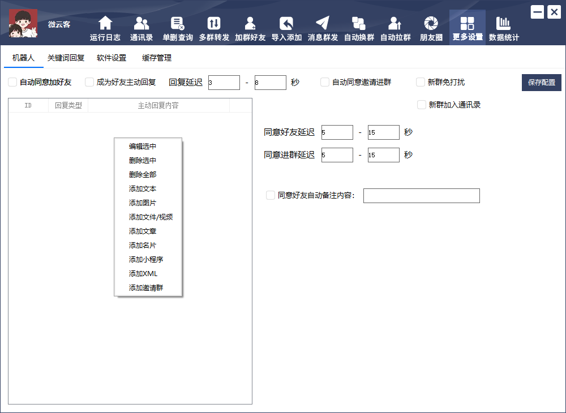Check 新群免打扰 option
The height and width of the screenshot is (413, 566).
(x=421, y=83)
